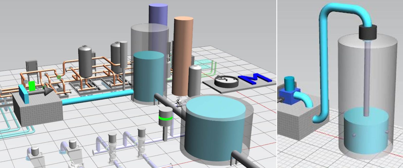Select the bright green block on left
Screen dimensions: 403x168
tap(32, 86)
